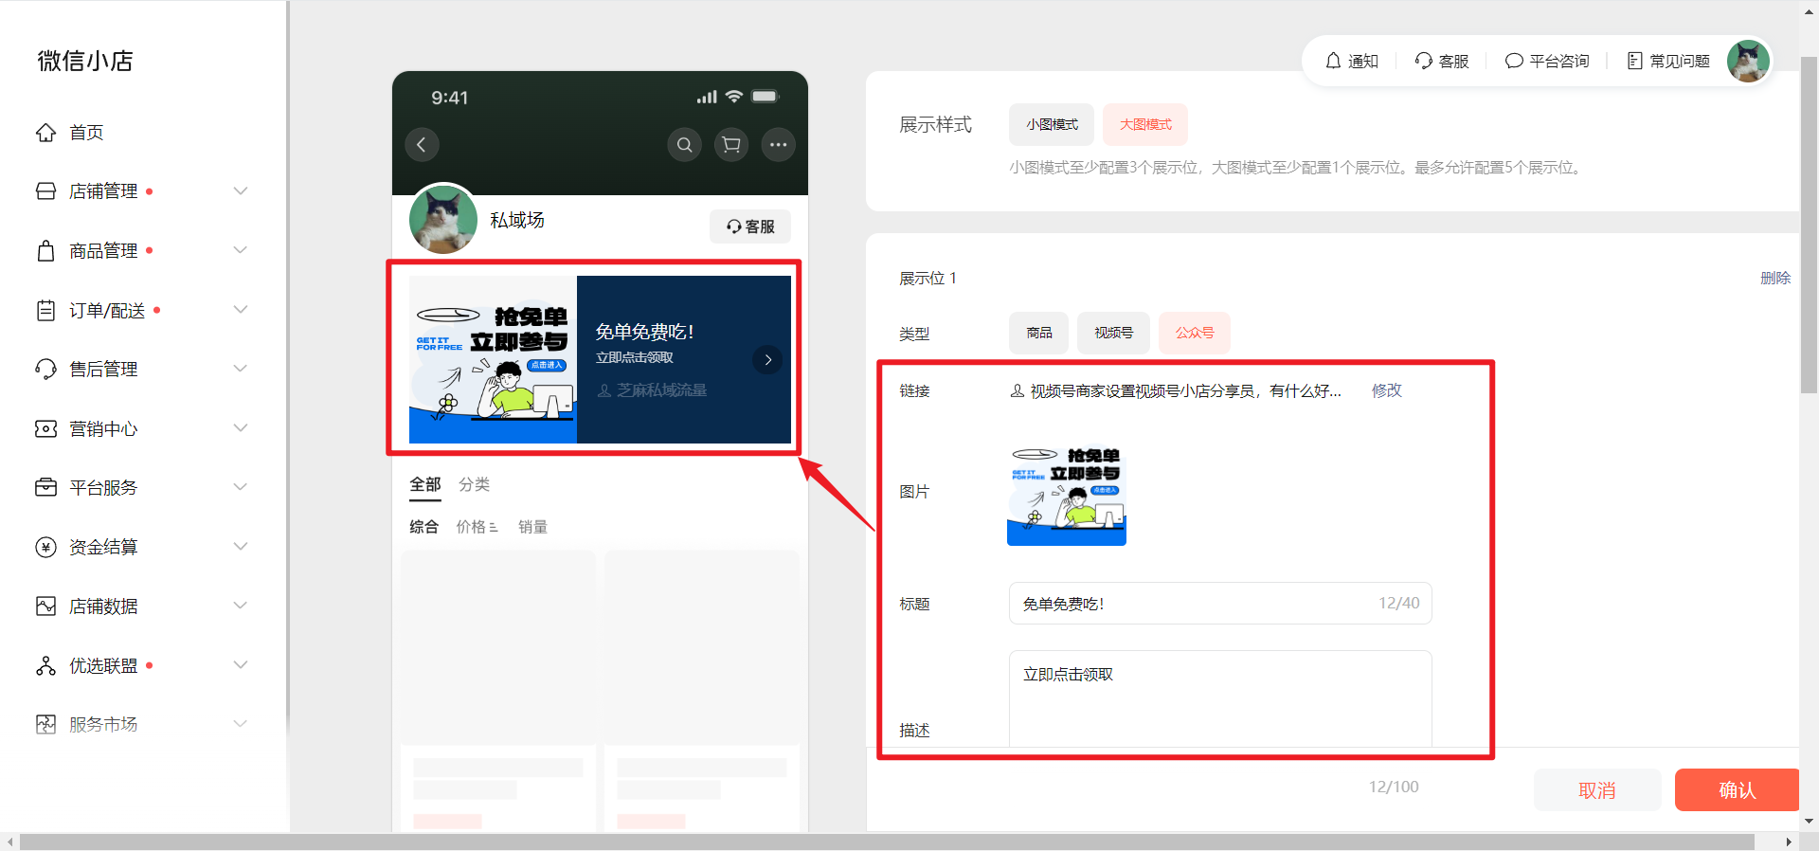This screenshot has height=851, width=1819.
Task: Switch to the 分类 tab in preview
Action: tap(474, 484)
